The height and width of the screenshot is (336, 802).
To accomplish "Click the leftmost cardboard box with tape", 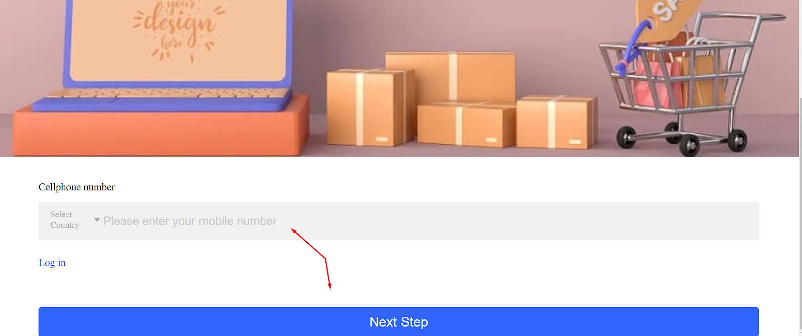I will click(x=370, y=108).
